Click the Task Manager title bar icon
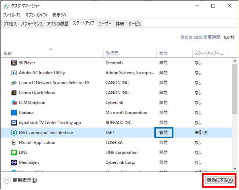 tap(6, 6)
